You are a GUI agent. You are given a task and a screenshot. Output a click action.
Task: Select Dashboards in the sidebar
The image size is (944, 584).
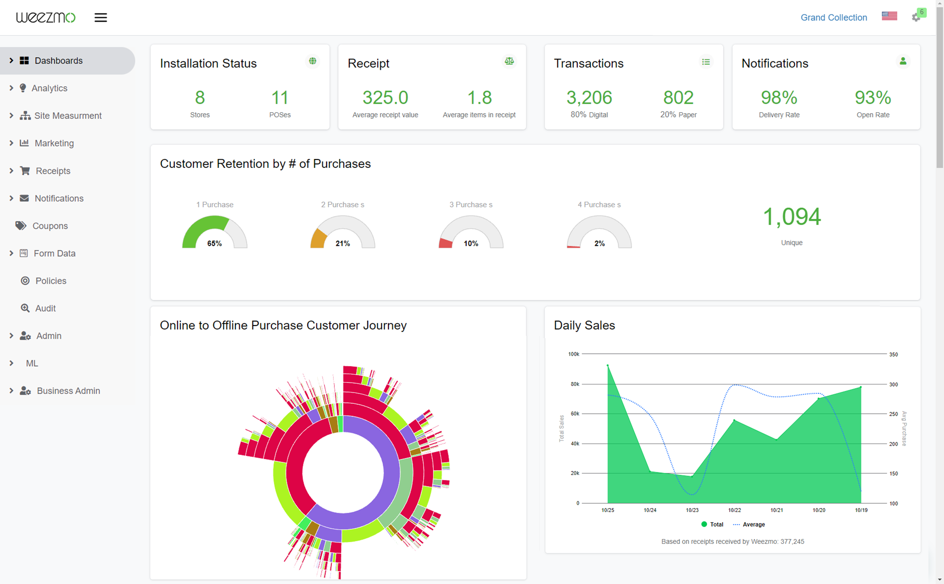tap(59, 60)
